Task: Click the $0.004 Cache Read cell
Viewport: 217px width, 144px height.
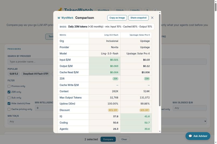Action: tap(105, 72)
